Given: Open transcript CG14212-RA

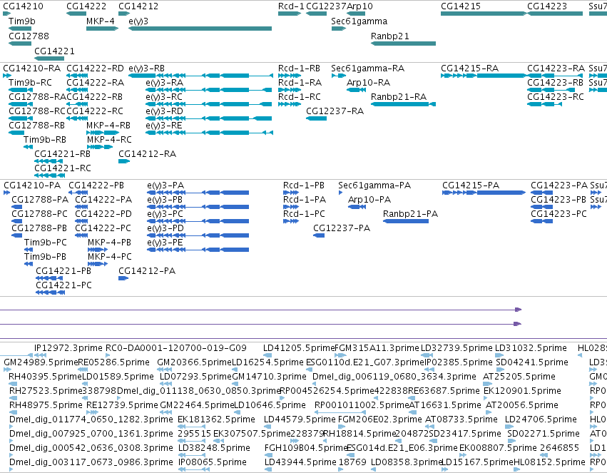Looking at the screenshot, I should [124, 161].
